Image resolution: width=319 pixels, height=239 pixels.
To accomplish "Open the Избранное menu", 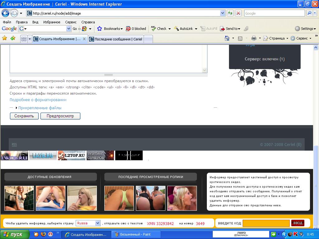I will 52,22.
